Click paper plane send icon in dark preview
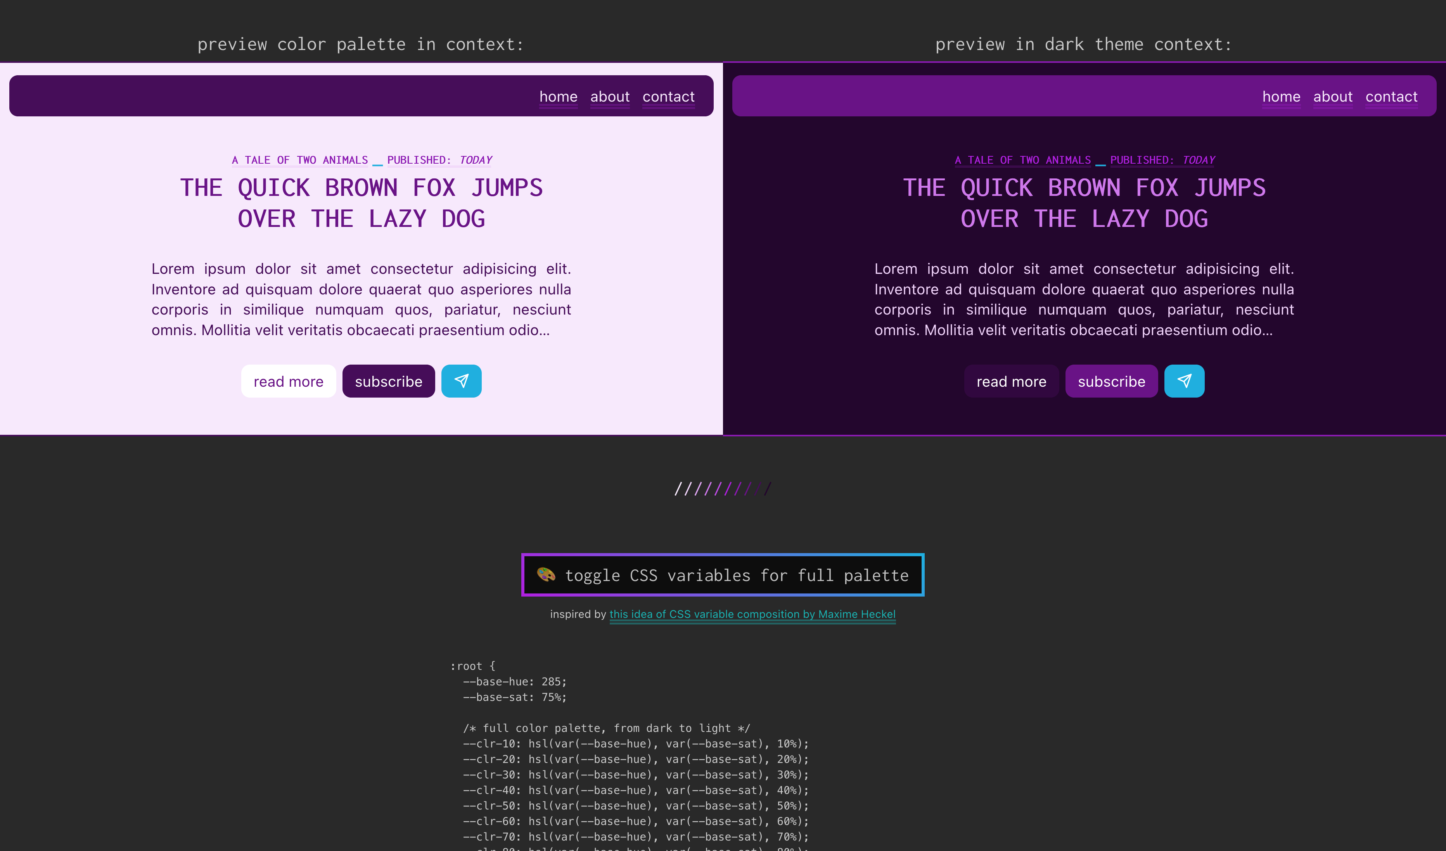The width and height of the screenshot is (1446, 851). click(1184, 381)
